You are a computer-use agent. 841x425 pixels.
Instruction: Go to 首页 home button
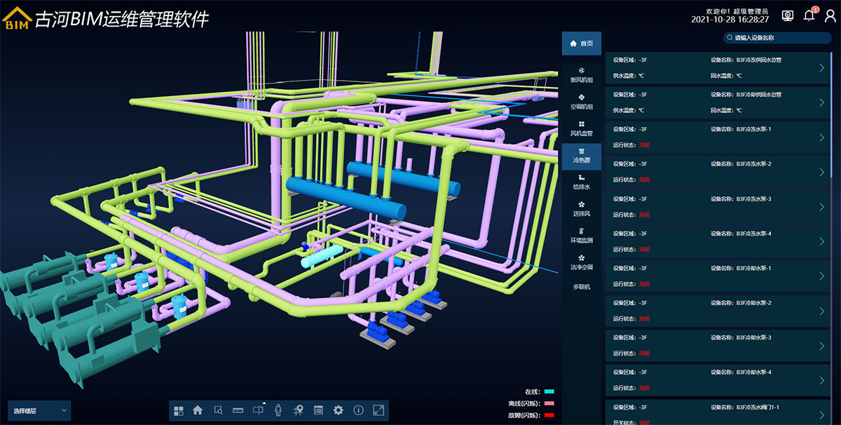[x=581, y=43]
